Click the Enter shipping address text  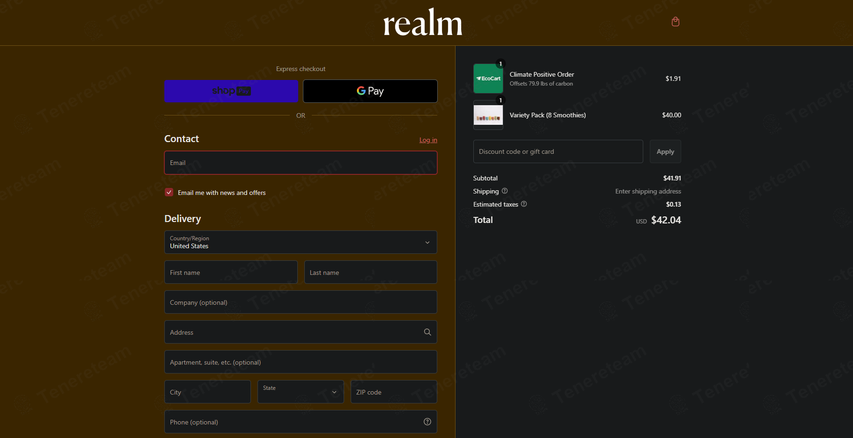pyautogui.click(x=648, y=191)
